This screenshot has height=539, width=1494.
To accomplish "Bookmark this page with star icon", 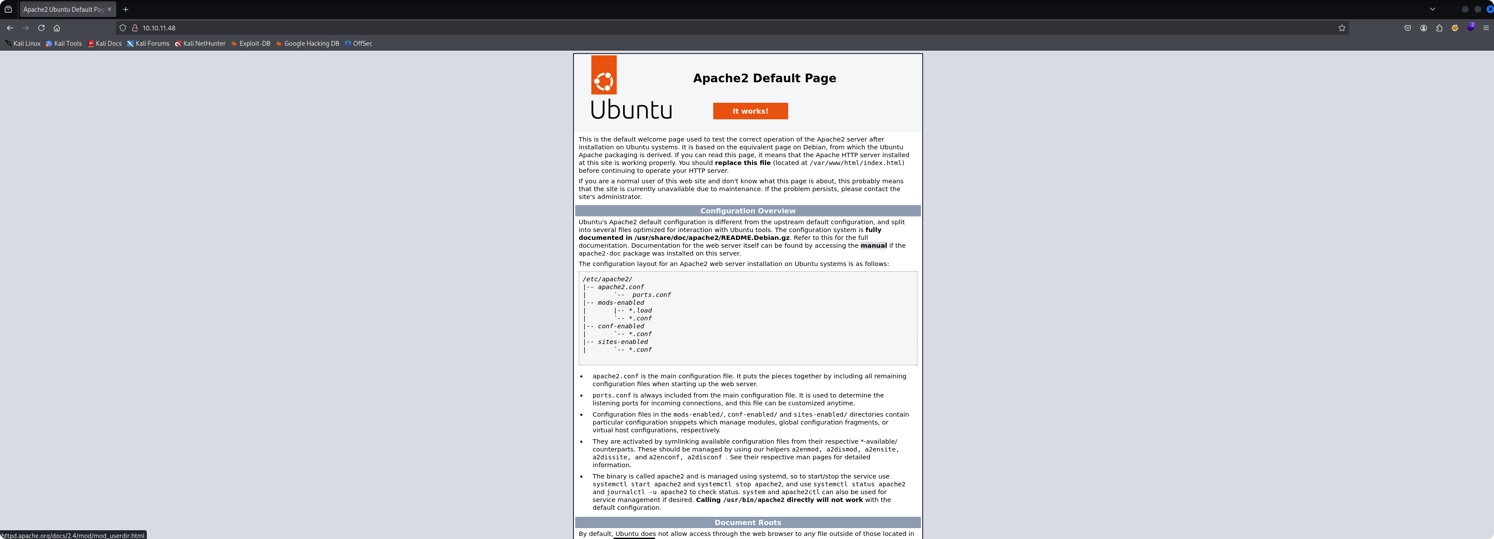I will [x=1342, y=28].
